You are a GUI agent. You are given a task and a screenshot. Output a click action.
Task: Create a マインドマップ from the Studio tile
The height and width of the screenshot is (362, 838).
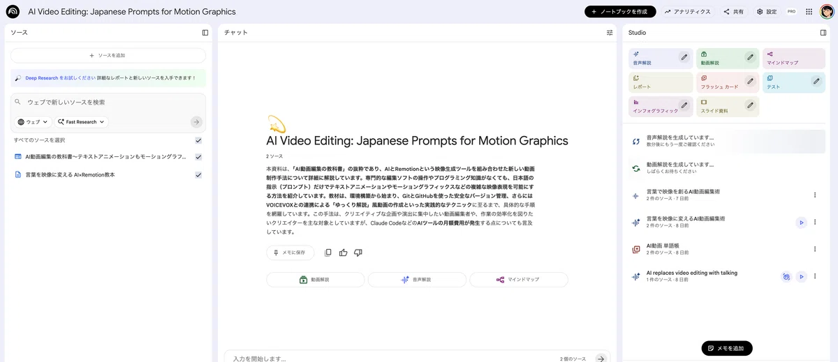(x=794, y=58)
